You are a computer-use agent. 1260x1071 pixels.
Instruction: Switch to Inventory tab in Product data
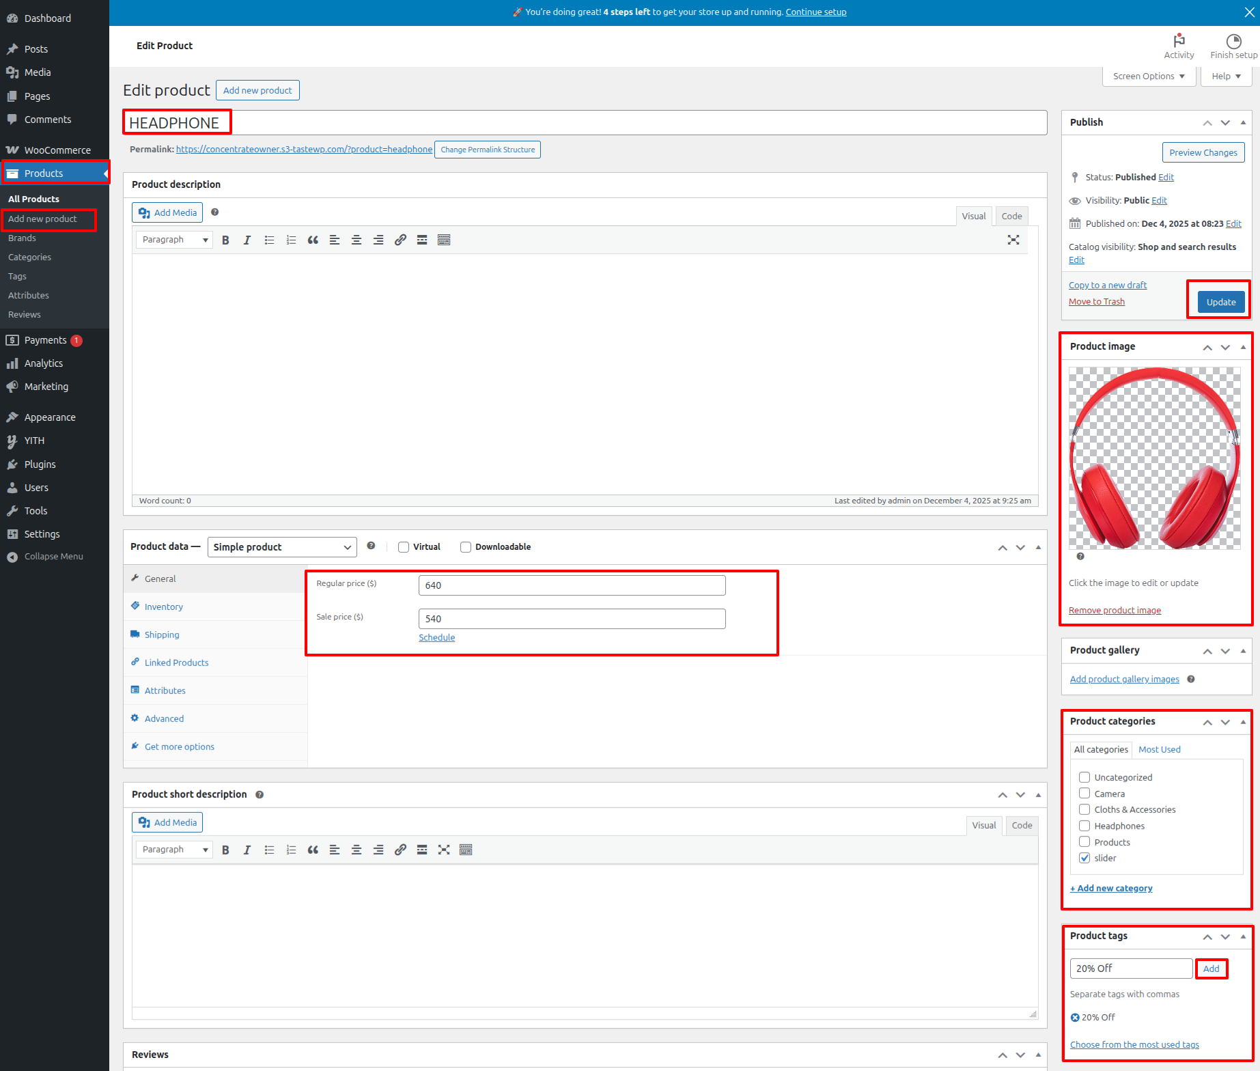(163, 607)
